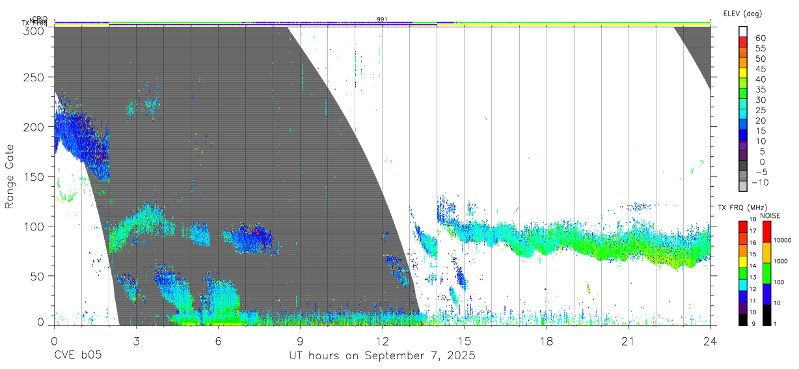Select the yellow swatch in ELEV color bar
This screenshot has width=799, height=369.
point(742,73)
